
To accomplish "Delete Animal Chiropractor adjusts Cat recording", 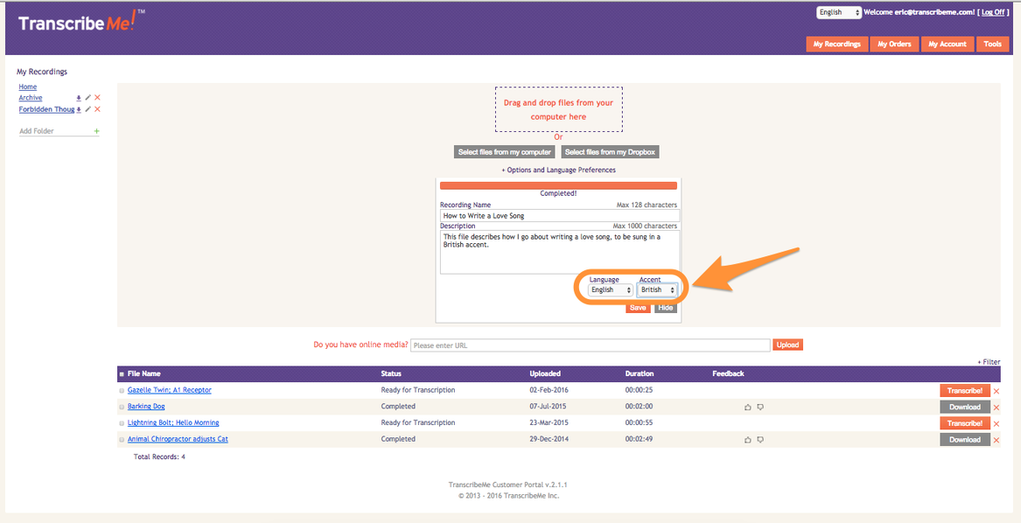I will click(997, 440).
